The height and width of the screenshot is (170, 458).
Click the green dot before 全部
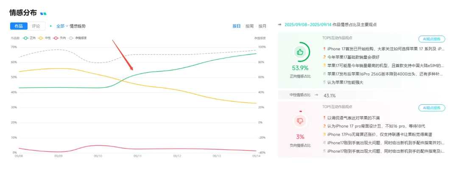51,26
